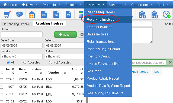This screenshot has height=103, width=173.
Task: Check the box for invoice 73121
Action: 1,102
